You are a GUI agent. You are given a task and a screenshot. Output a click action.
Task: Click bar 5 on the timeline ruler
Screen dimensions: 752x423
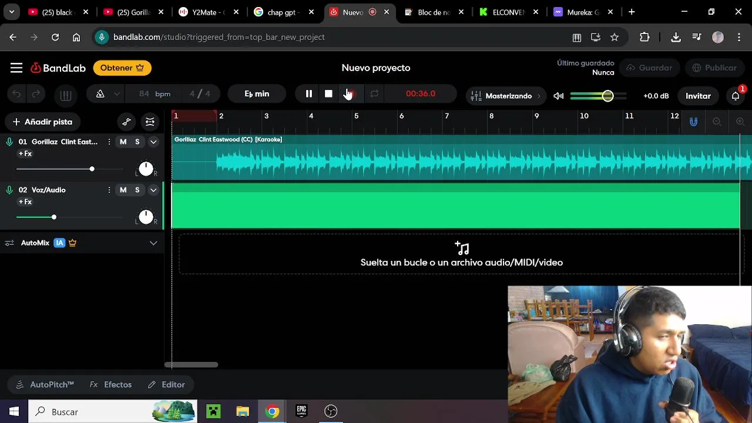tap(356, 116)
